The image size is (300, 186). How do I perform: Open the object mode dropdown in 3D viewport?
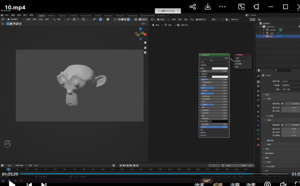[16, 19]
